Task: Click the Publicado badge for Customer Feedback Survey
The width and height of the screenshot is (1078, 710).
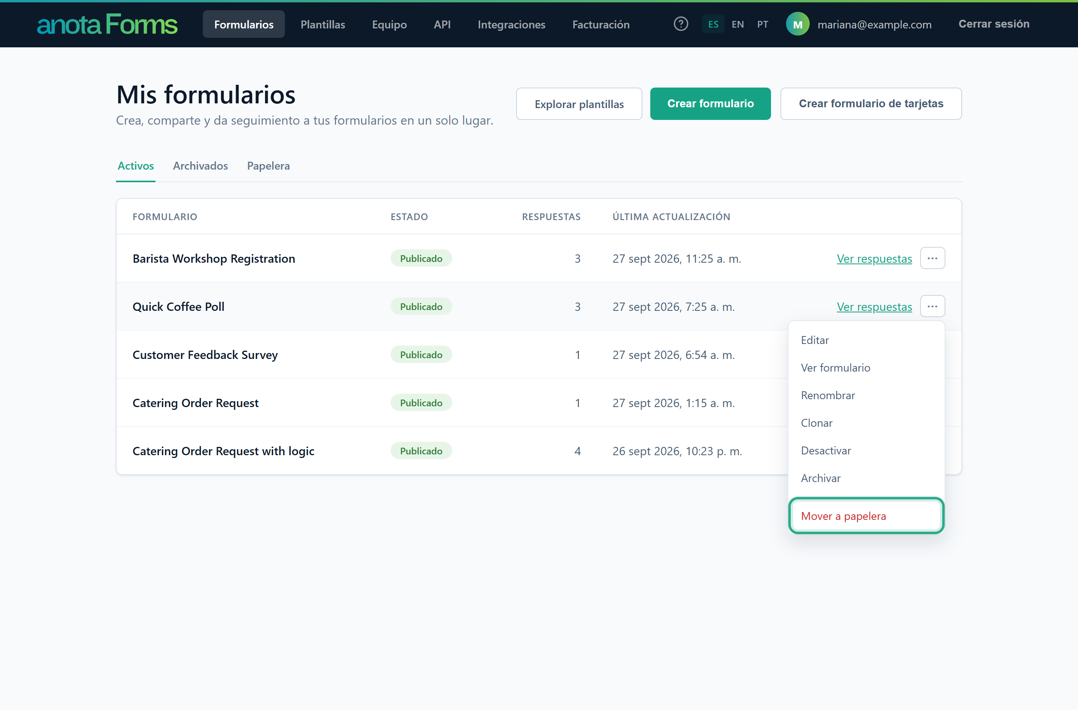Action: [x=421, y=355]
